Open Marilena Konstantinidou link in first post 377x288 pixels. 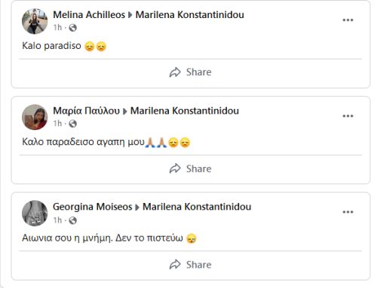coord(190,15)
